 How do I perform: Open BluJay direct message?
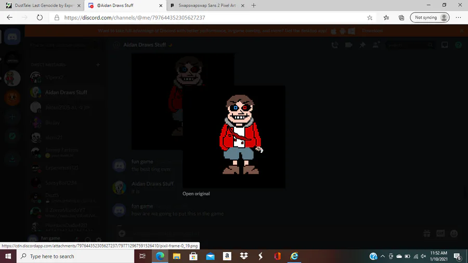point(66,123)
